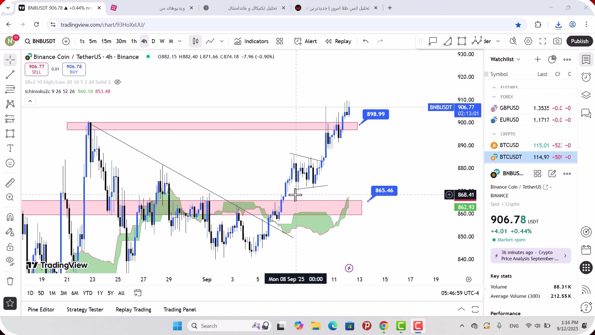Switch to the 15m timeframe

106,41
